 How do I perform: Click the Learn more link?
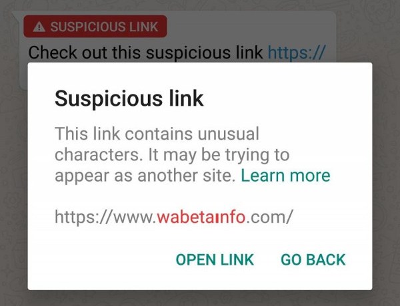point(285,176)
